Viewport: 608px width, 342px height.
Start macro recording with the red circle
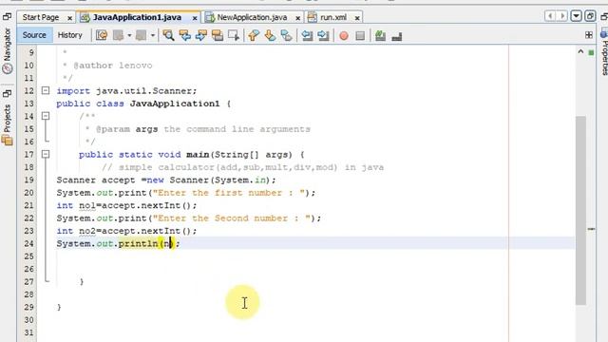pyautogui.click(x=344, y=36)
